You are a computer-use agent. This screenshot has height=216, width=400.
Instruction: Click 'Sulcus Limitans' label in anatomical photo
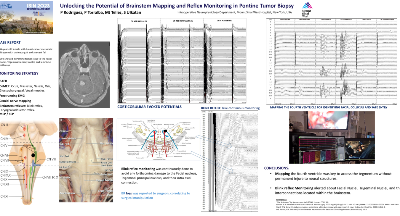(68, 162)
